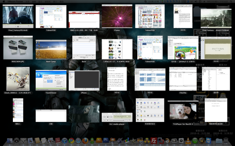235x146 pixels.
Task: Open the Final Fantasy Advent Children video window
Action: coord(216,19)
